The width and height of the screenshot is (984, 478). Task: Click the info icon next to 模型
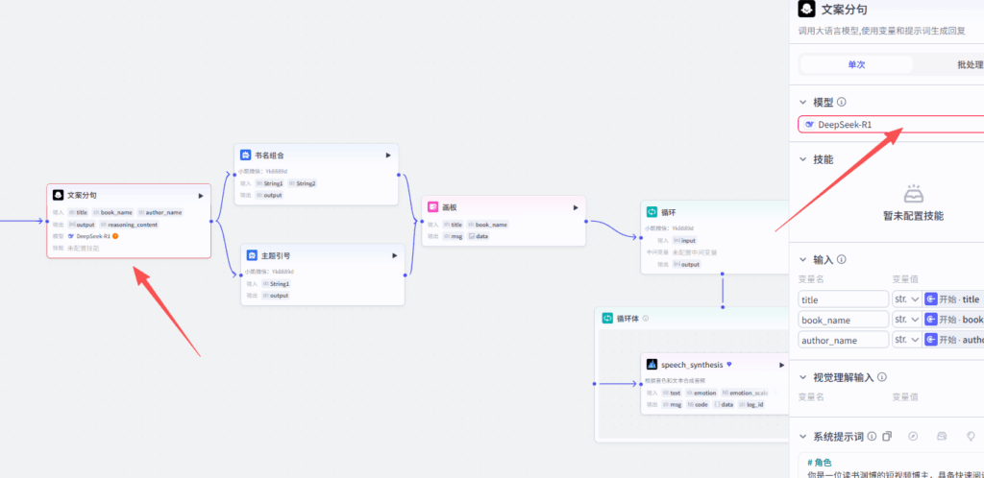pyautogui.click(x=842, y=102)
